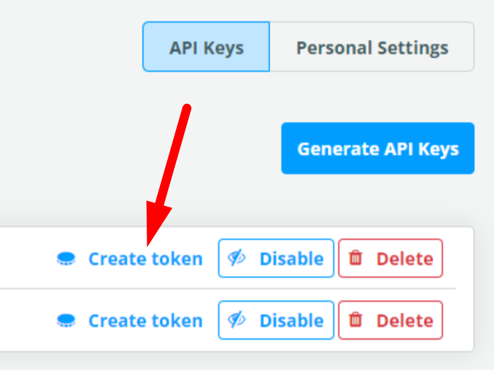Click the second row's Create token link
Screen dimensions: 494x370
[x=146, y=320]
